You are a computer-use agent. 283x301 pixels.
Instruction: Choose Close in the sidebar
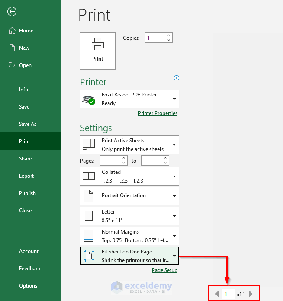pyautogui.click(x=30, y=210)
